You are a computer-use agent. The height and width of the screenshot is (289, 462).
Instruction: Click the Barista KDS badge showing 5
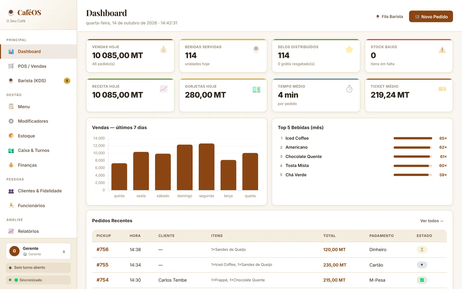click(67, 81)
